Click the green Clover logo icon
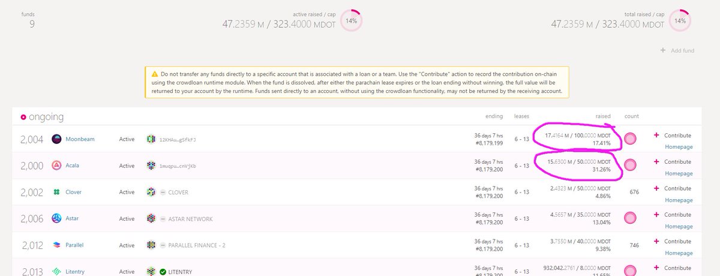Screen dimensions: 720x276 point(57,192)
